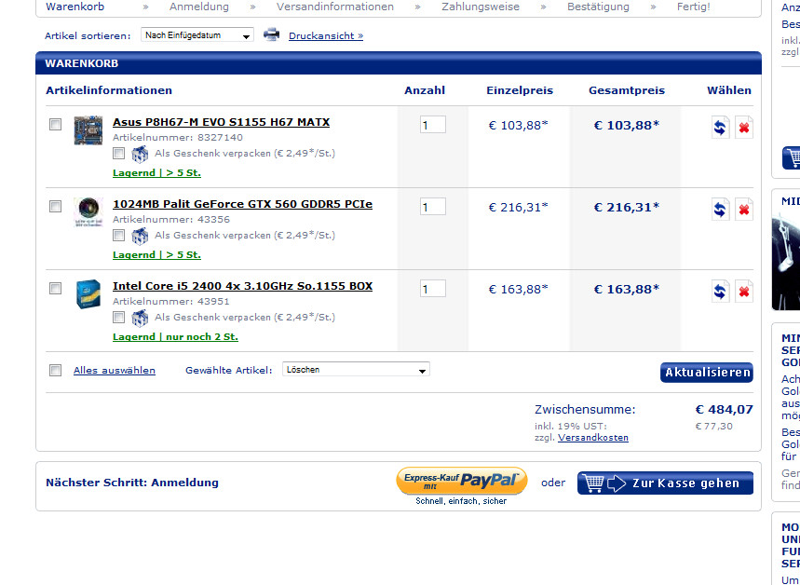Click gift box icon under Palit GeForce

tap(140, 236)
